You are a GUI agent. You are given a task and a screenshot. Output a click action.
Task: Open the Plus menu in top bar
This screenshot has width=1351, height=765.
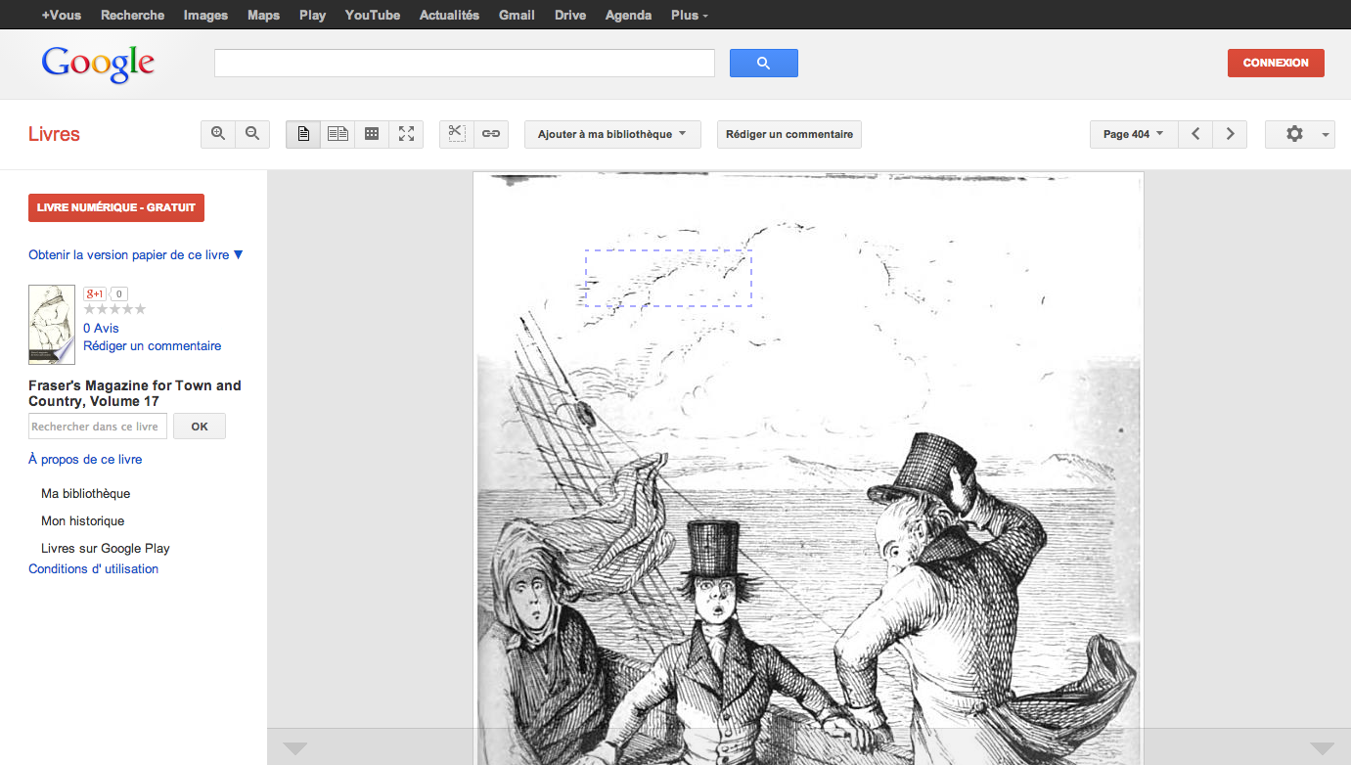(x=690, y=15)
